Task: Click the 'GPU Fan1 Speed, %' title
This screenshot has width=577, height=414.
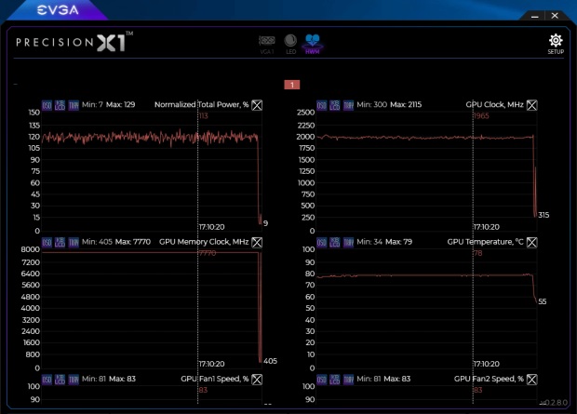Action: coord(215,379)
